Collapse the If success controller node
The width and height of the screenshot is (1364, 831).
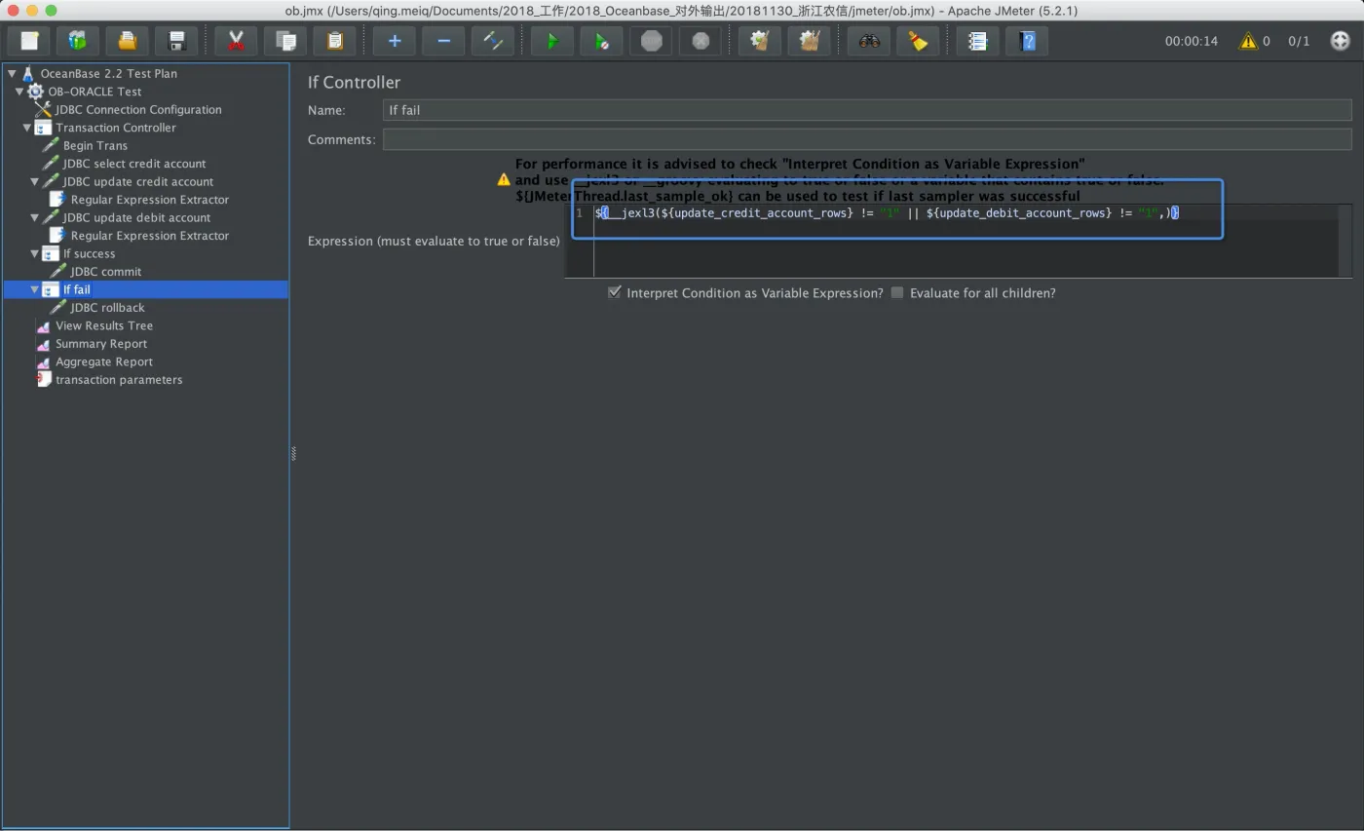tap(34, 253)
